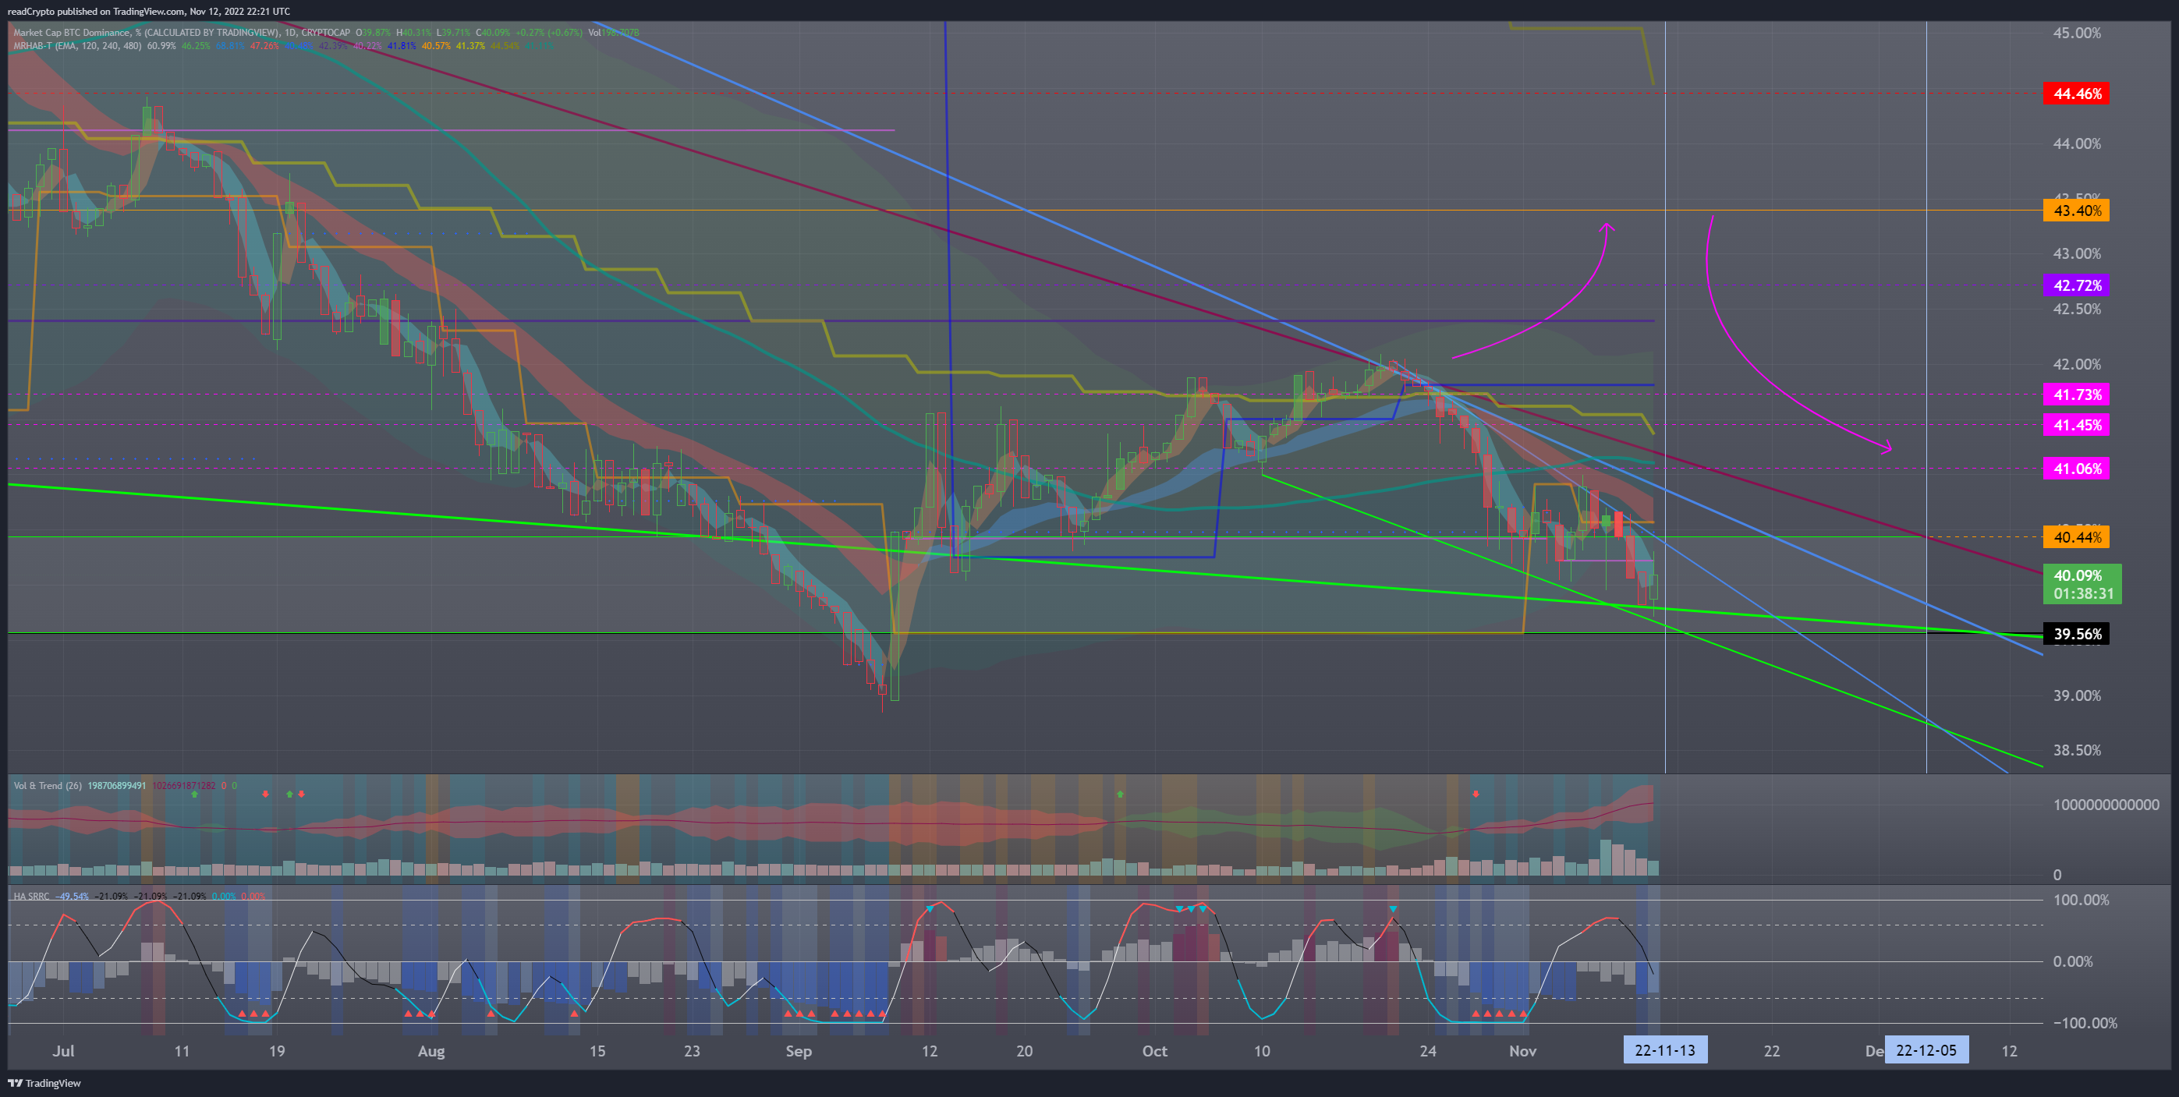Click the 22-12-05 date marker
Viewport: 2179px width, 1097px height.
pos(1926,1049)
